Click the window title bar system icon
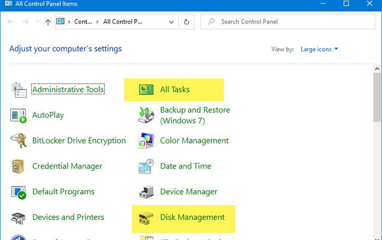Viewport: 382px width, 240px height. click(8, 4)
